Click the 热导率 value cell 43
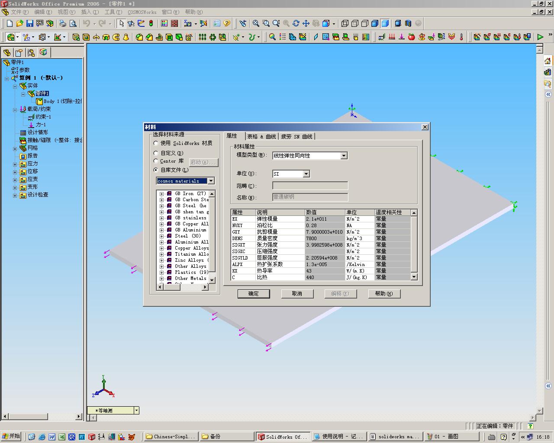The width and height of the screenshot is (554, 443). point(325,271)
